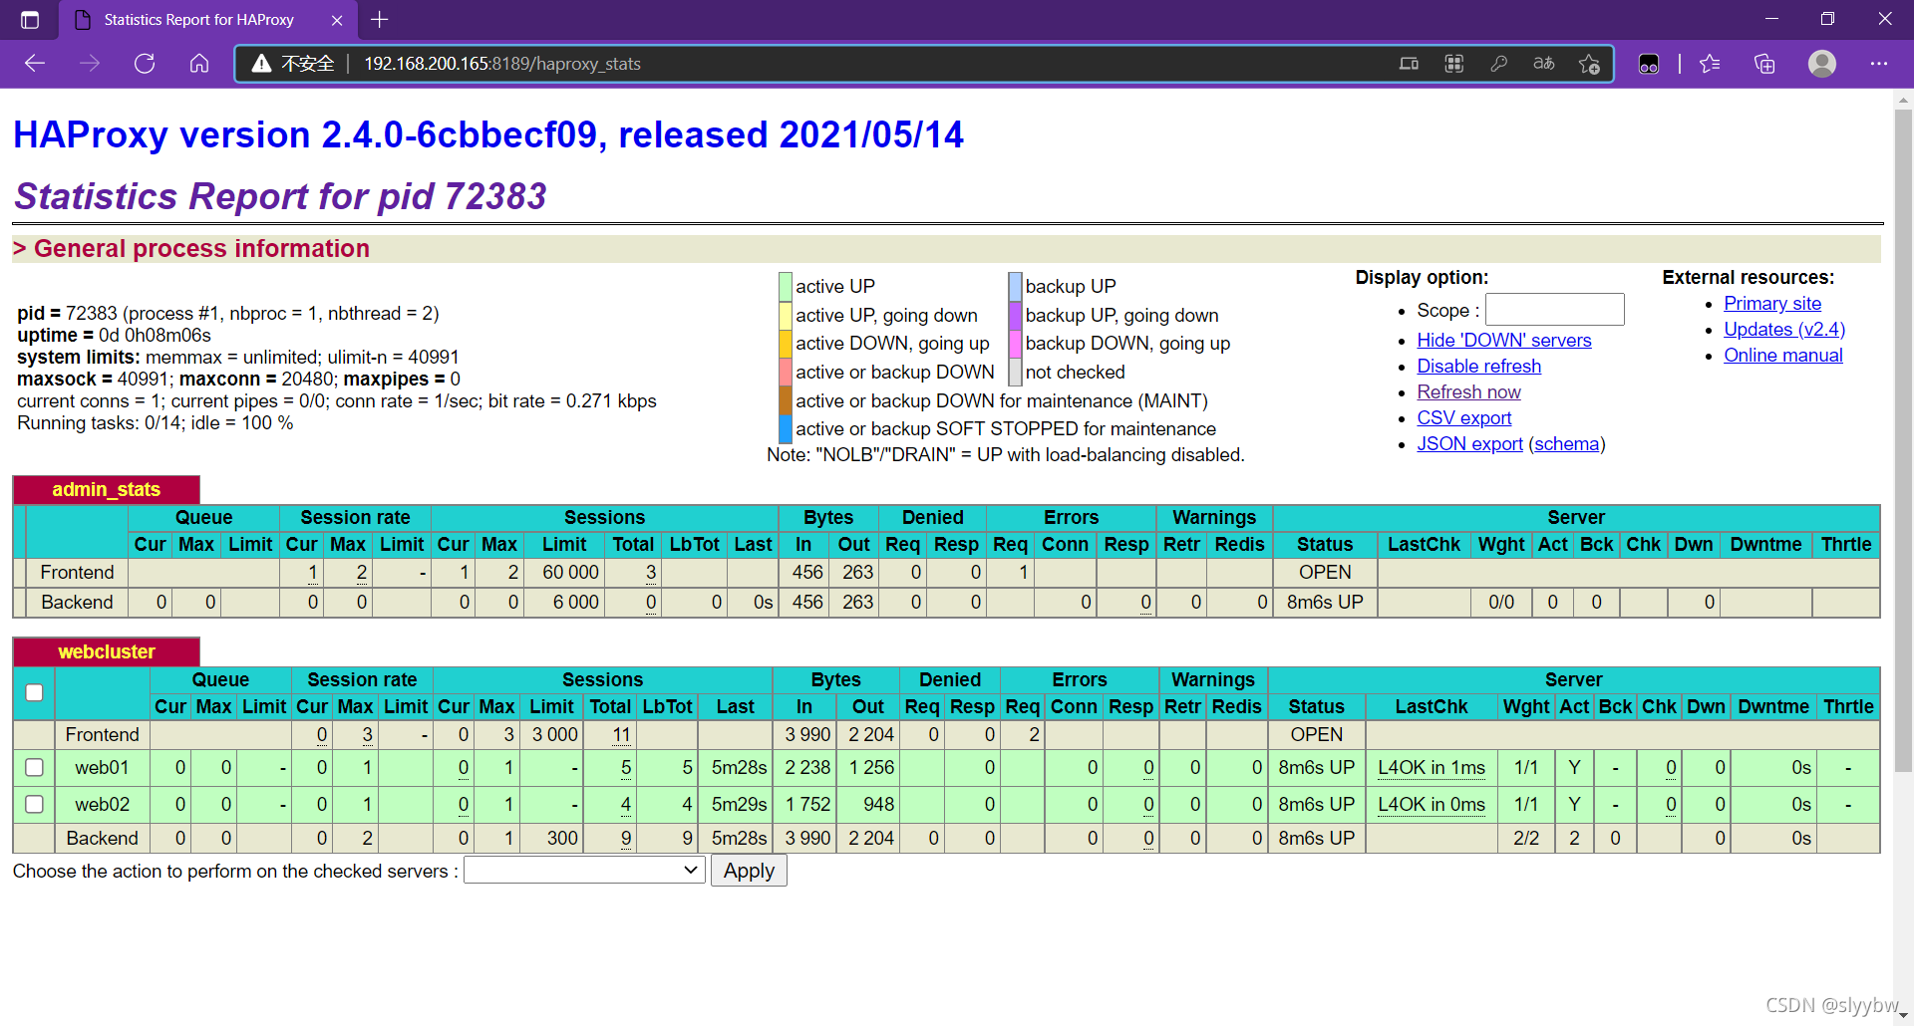Viewport: 1914px width, 1026px height.
Task: Click the send-to-devices icon in address bar
Action: [1409, 64]
